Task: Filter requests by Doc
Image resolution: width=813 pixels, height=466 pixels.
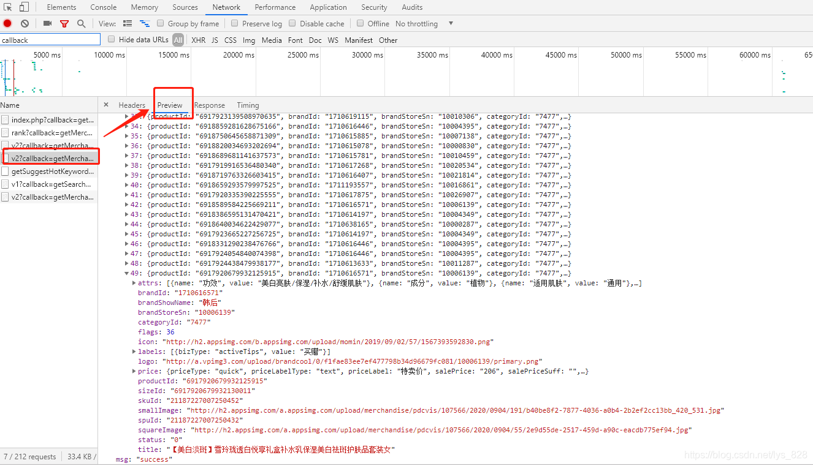Action: click(x=315, y=40)
